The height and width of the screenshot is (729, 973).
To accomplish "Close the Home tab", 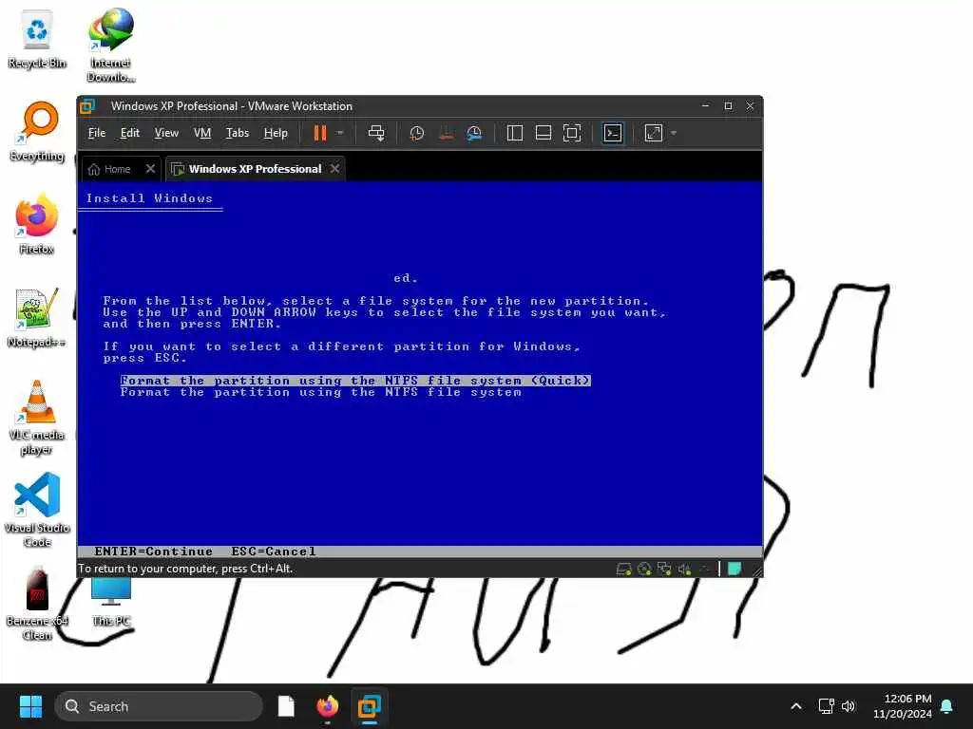I will point(150,169).
